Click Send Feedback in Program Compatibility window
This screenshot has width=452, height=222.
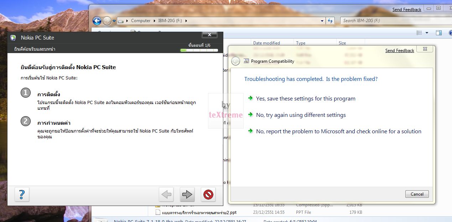pos(400,51)
